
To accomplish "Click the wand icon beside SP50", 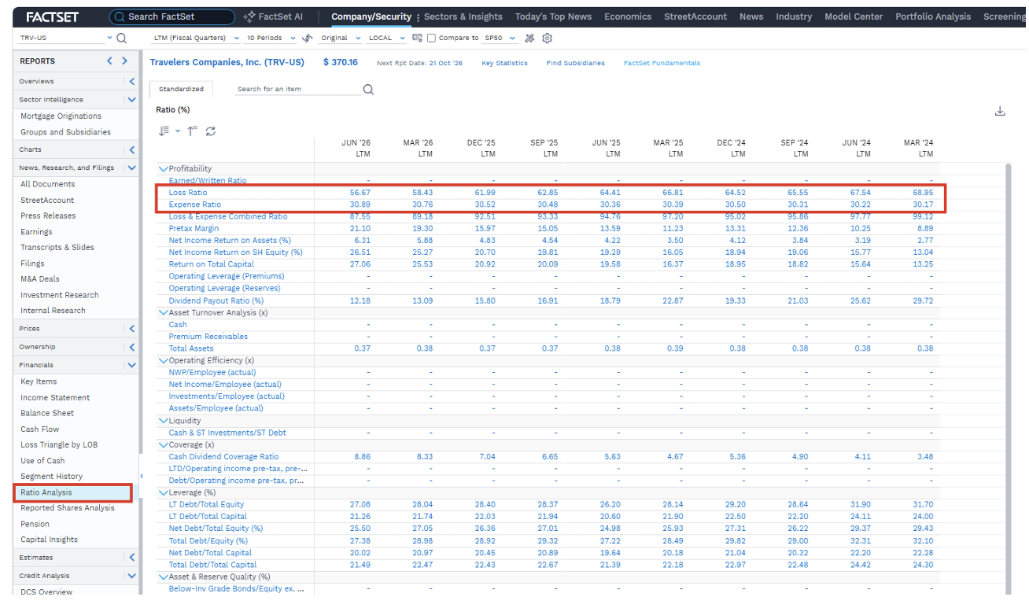I will point(529,38).
